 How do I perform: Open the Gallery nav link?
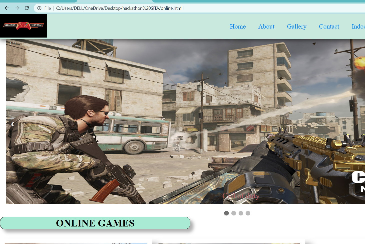[297, 27]
